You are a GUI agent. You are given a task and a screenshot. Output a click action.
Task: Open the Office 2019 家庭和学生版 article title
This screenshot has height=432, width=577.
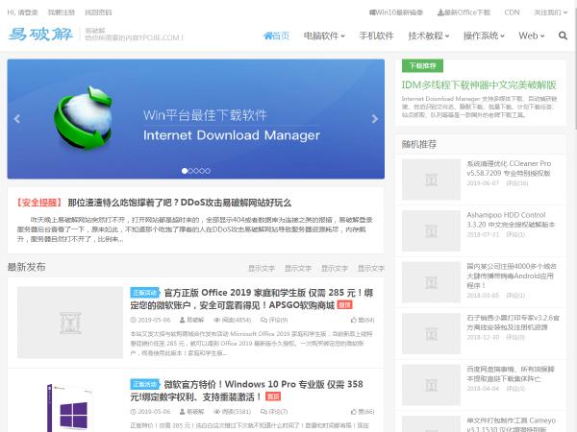click(x=252, y=299)
